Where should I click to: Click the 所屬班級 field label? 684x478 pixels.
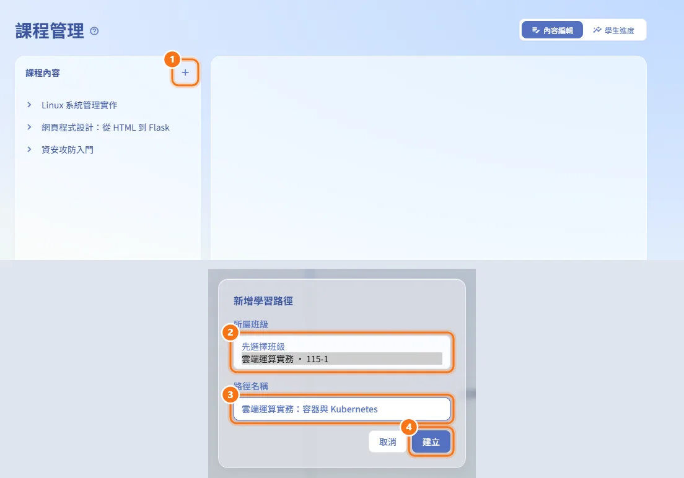coord(251,324)
